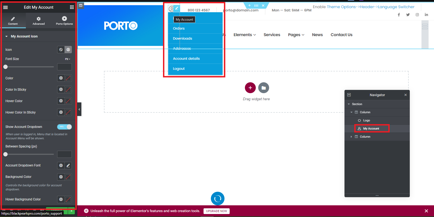Expand second Column in Navigator
Viewport: 434px width, 217px height.
click(352, 137)
